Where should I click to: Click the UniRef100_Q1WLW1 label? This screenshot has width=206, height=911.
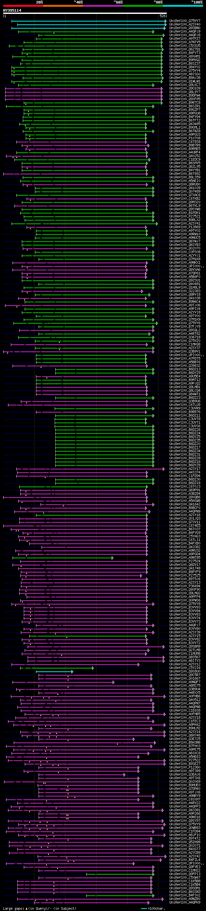coord(185,81)
